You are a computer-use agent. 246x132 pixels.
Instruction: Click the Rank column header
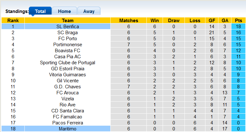coord(13,21)
